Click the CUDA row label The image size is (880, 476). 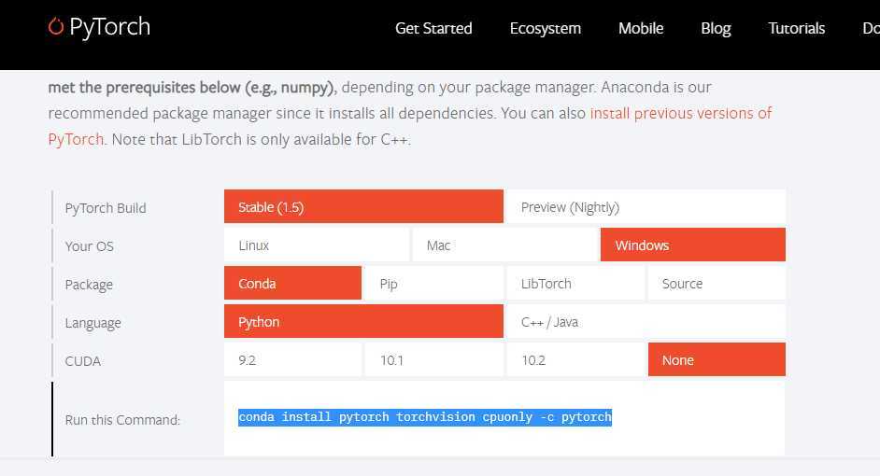82,361
